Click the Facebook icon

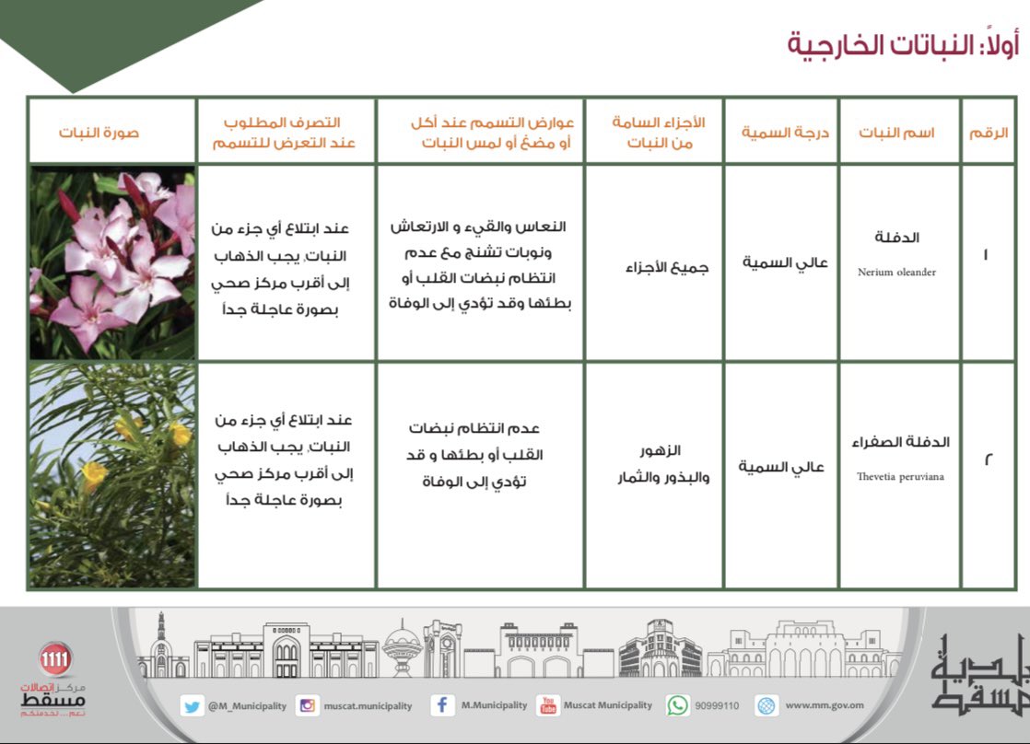(442, 705)
